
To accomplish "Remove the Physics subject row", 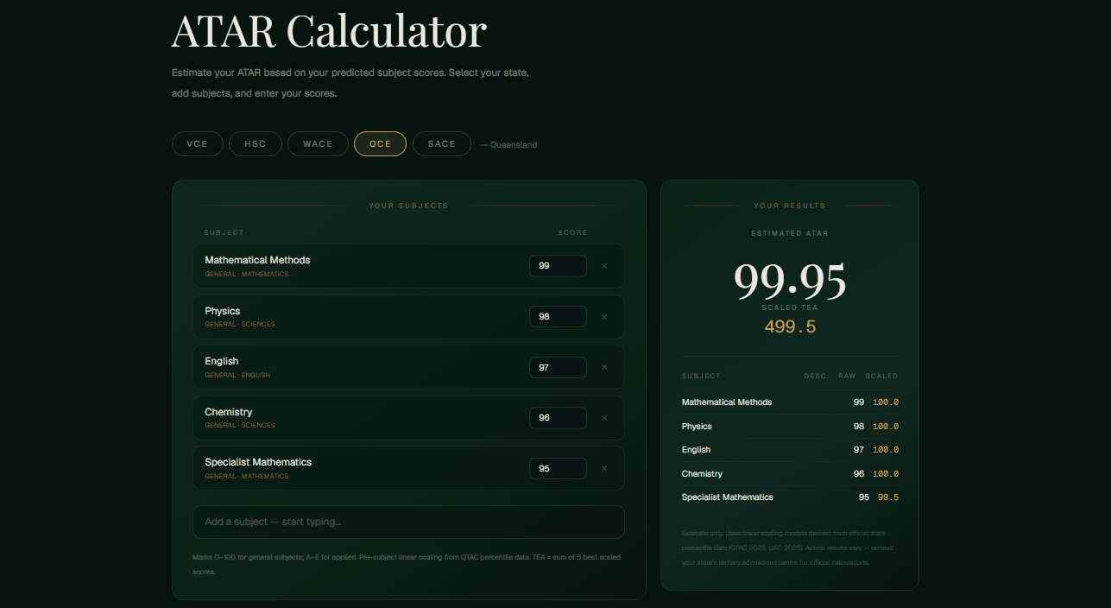I will 604,317.
